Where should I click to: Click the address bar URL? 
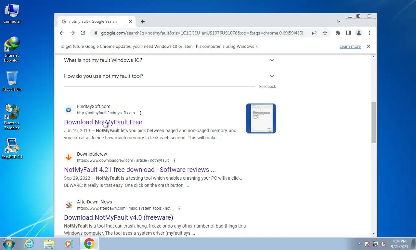[203, 33]
